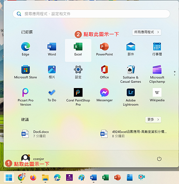Open File Explorer on the taskbar

point(45,178)
